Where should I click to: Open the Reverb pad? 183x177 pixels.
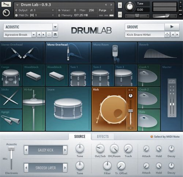160,53
